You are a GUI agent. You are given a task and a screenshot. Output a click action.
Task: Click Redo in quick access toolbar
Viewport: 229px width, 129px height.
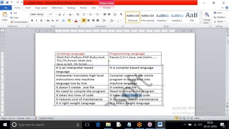click(18, 3)
